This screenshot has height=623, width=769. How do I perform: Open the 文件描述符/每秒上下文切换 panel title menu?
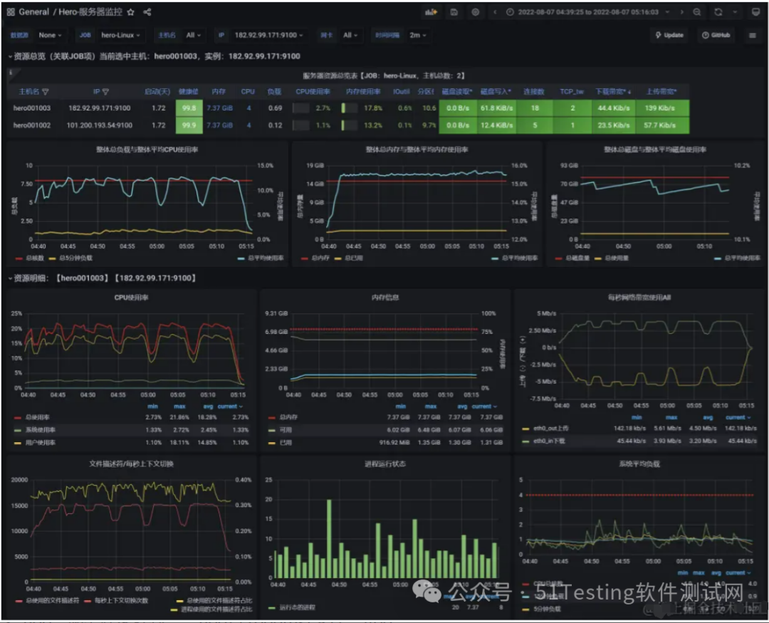pyautogui.click(x=132, y=464)
